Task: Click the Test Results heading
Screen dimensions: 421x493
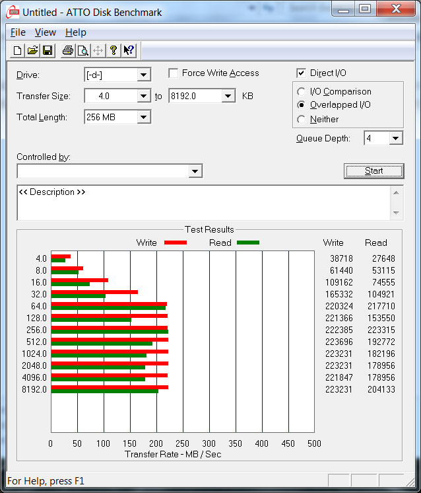Action: click(209, 229)
